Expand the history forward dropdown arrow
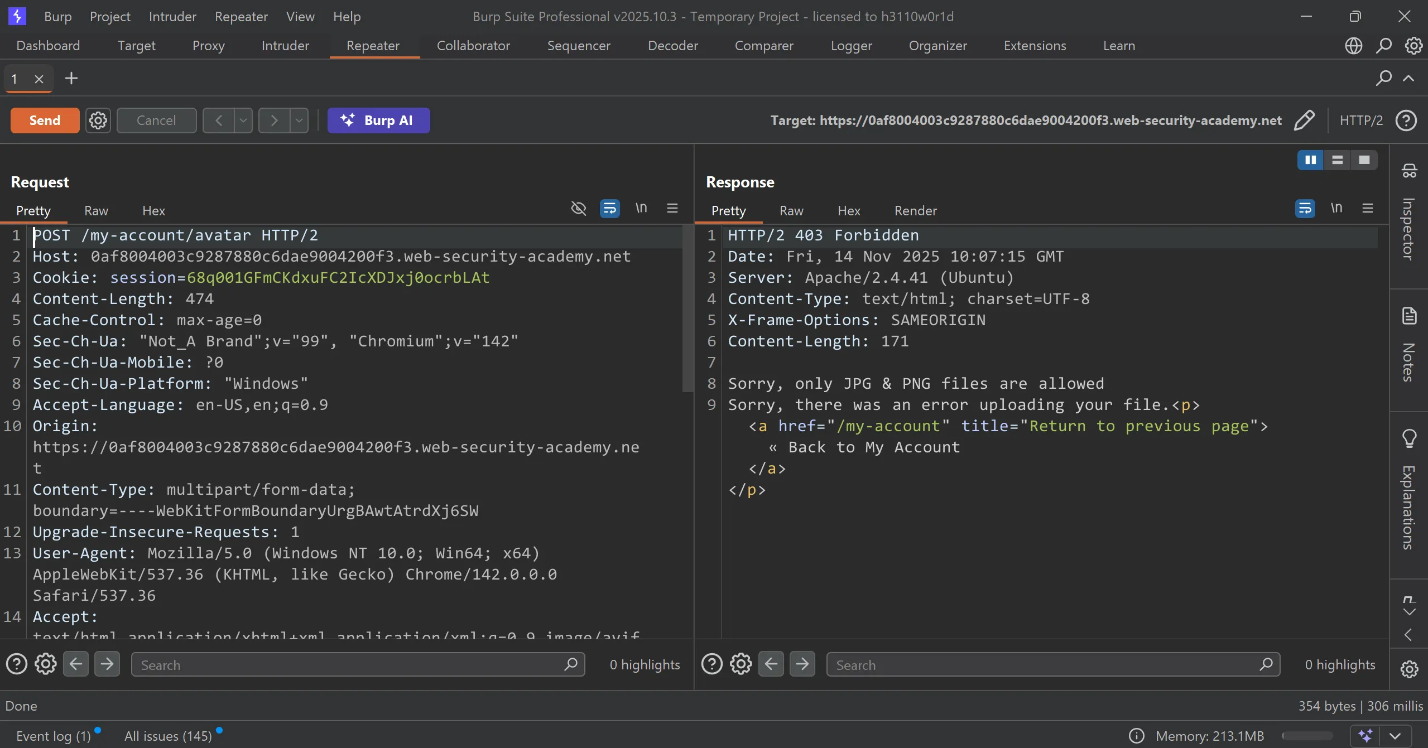This screenshot has height=748, width=1428. click(299, 120)
